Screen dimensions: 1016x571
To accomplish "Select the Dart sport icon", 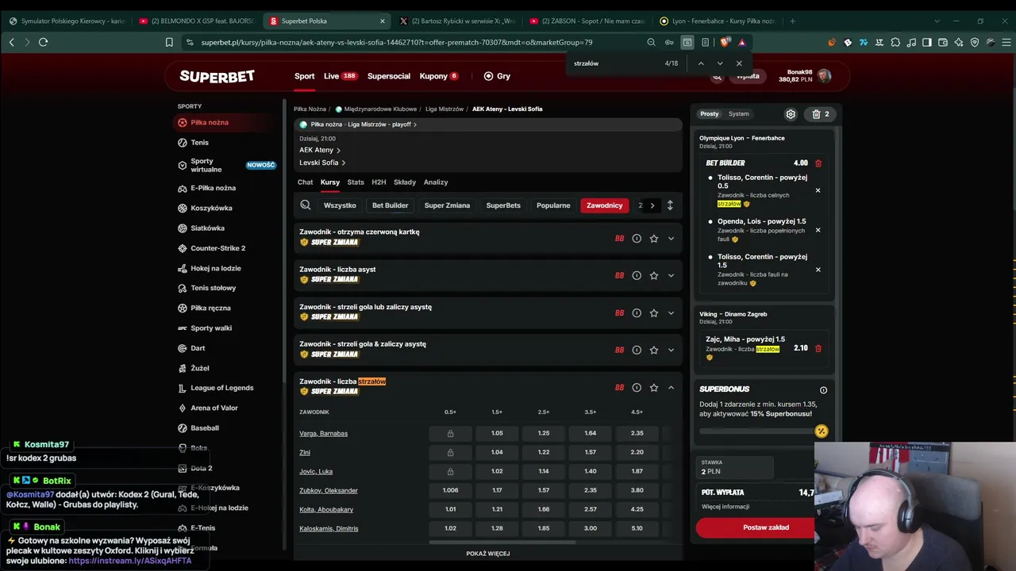I will click(183, 348).
